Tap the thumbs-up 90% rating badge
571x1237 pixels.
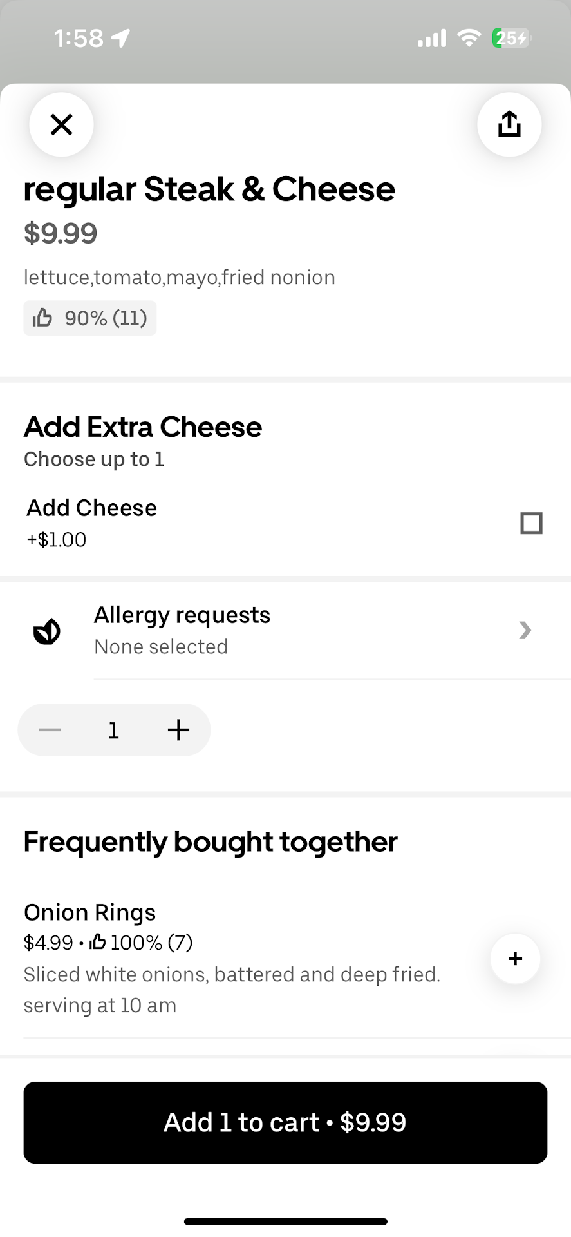tap(90, 318)
